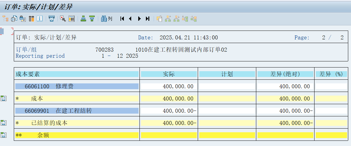The width and height of the screenshot is (351, 146).
Task: Click the empty 修理费 plan cell
Action: (227, 86)
